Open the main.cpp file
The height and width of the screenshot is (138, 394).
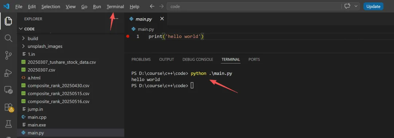[71, 117]
